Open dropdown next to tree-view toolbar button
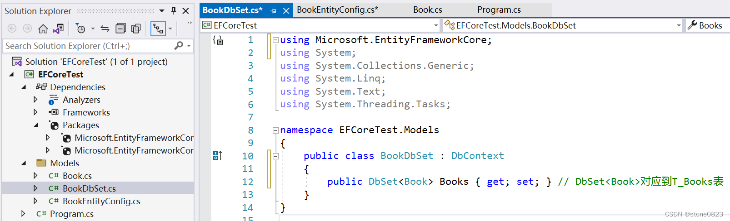 pyautogui.click(x=170, y=29)
